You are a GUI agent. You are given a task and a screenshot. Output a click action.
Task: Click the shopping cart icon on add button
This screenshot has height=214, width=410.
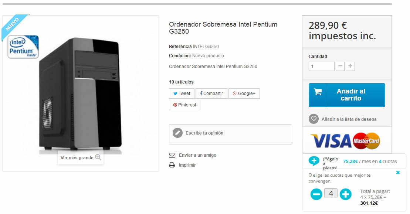[318, 92]
